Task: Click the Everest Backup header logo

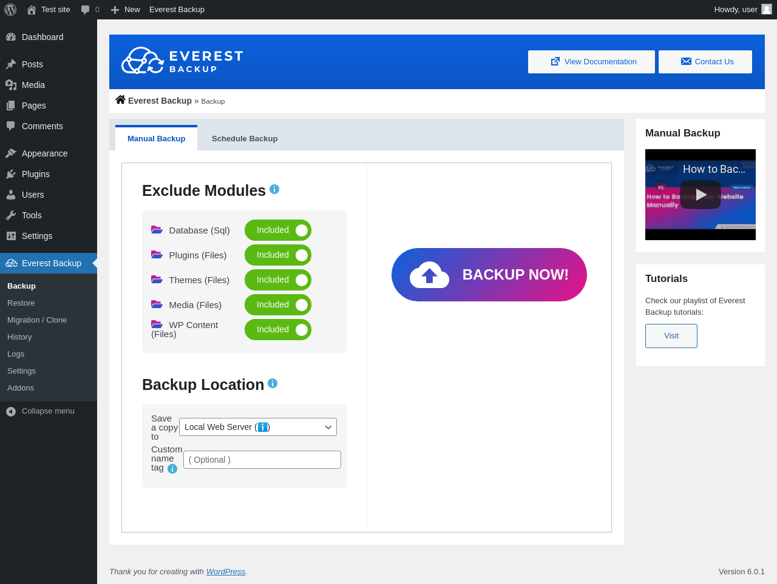Action: click(x=182, y=61)
